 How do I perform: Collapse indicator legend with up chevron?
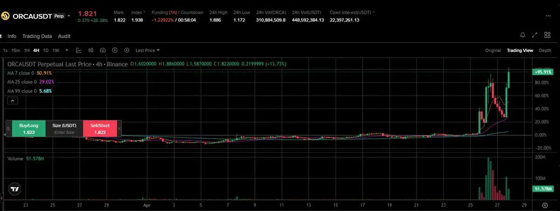[x=13, y=100]
